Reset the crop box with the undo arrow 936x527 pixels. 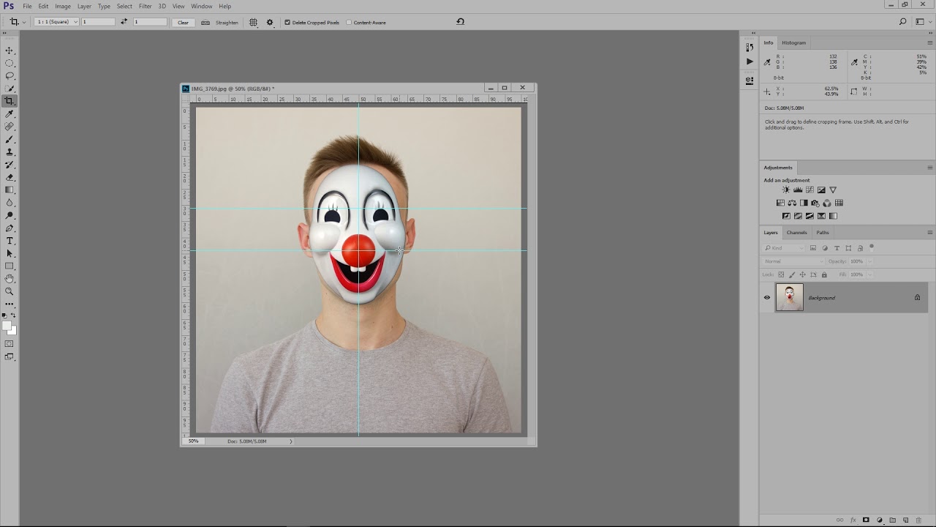pos(461,22)
